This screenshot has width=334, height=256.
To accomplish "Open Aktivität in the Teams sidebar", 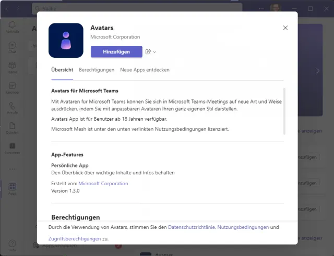I will click(12, 27).
